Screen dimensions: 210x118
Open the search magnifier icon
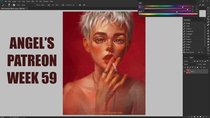pyautogui.click(x=200, y=5)
